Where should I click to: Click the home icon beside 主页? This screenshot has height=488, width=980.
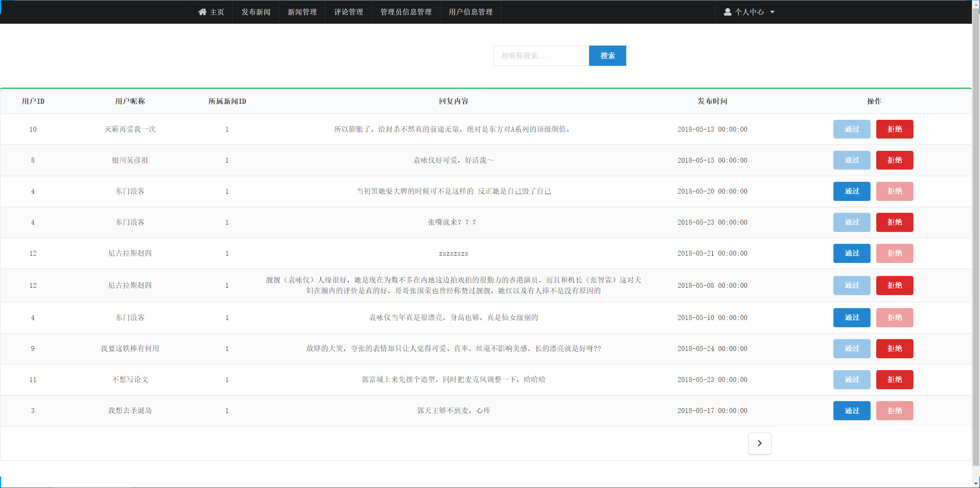[203, 11]
